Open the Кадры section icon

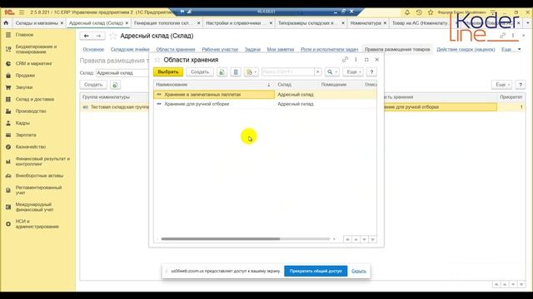pyautogui.click(x=8, y=123)
